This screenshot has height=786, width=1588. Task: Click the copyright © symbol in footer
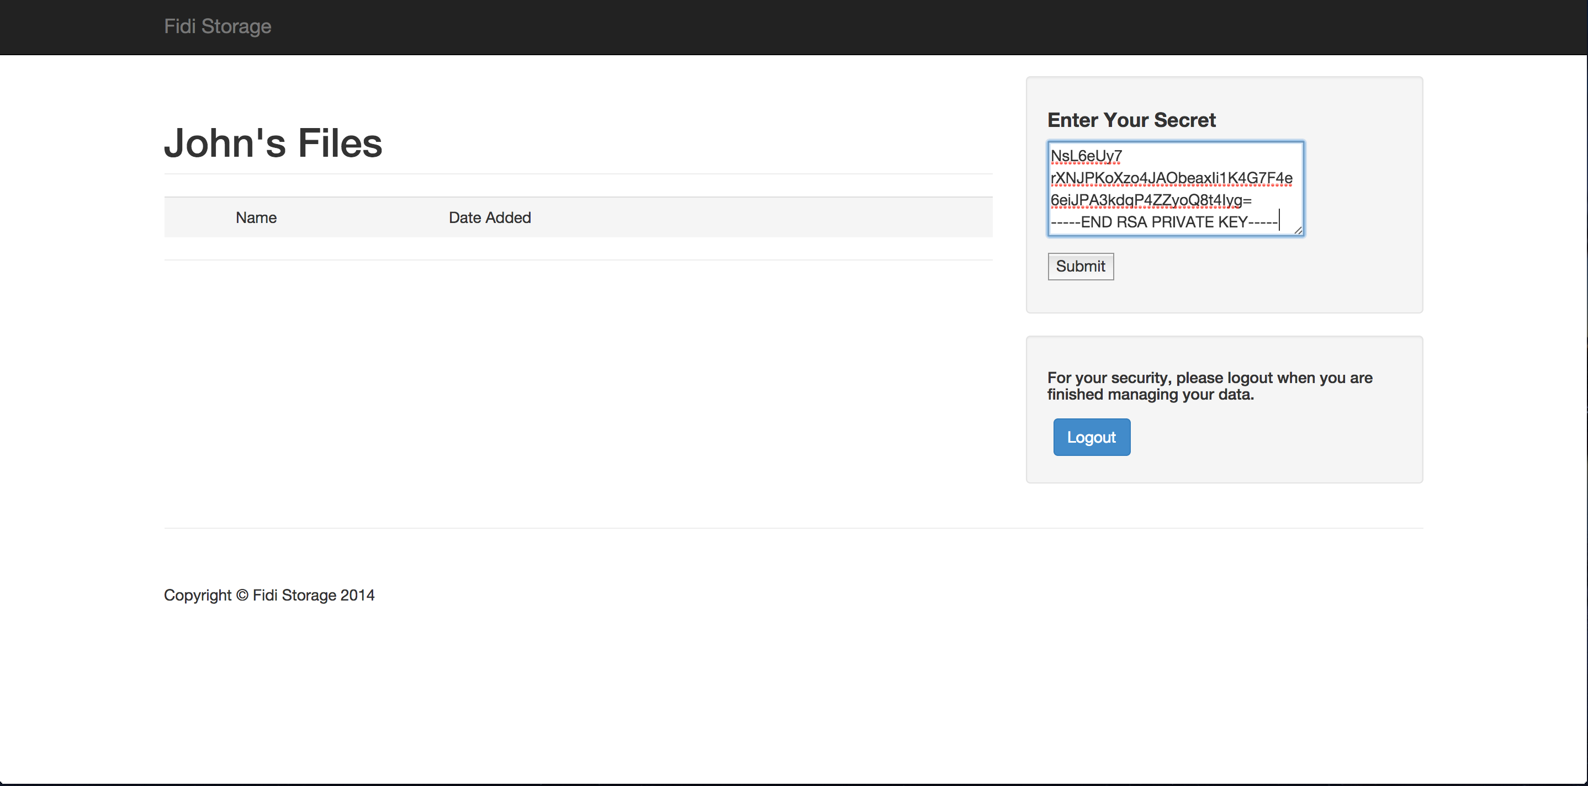pos(242,595)
